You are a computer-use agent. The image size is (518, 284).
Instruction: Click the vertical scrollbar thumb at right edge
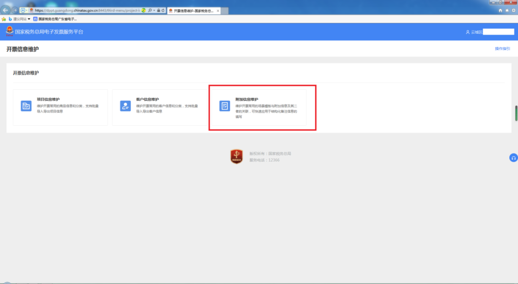point(516,113)
